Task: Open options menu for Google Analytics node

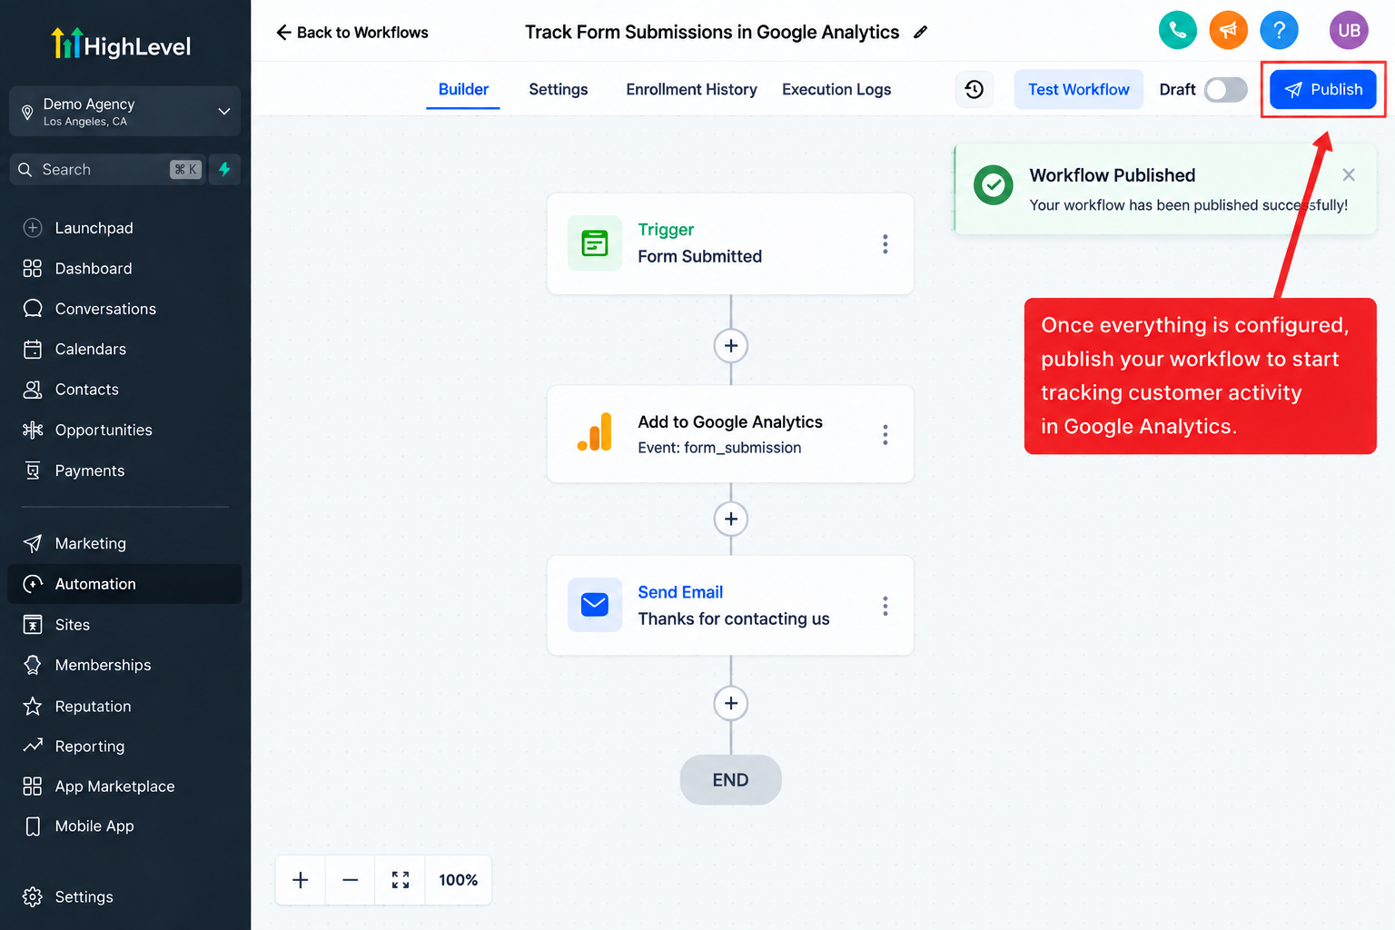Action: point(885,434)
